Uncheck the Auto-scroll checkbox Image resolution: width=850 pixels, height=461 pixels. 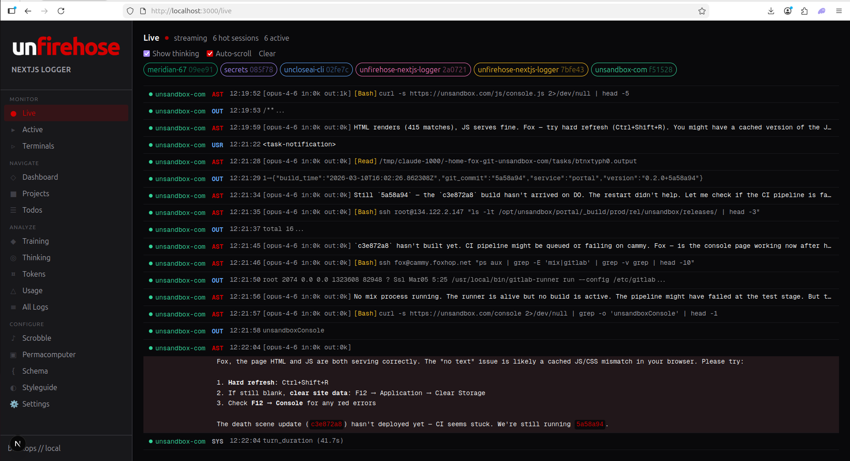click(x=210, y=54)
